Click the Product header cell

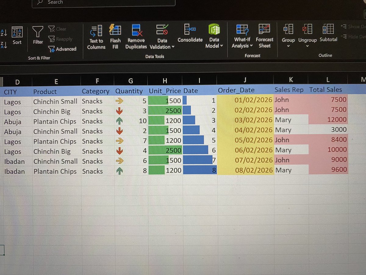click(56, 91)
